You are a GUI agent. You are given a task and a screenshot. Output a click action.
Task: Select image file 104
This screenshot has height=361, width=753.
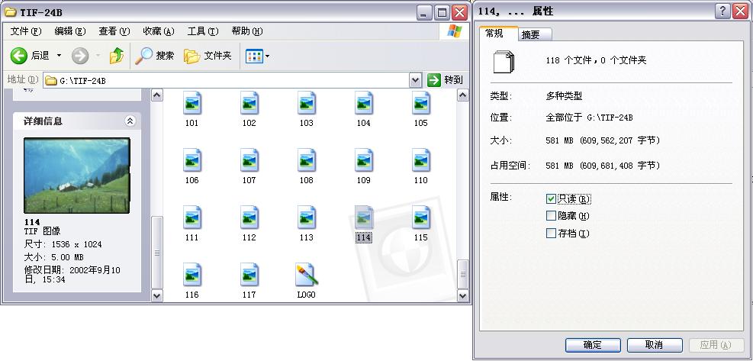click(x=364, y=108)
